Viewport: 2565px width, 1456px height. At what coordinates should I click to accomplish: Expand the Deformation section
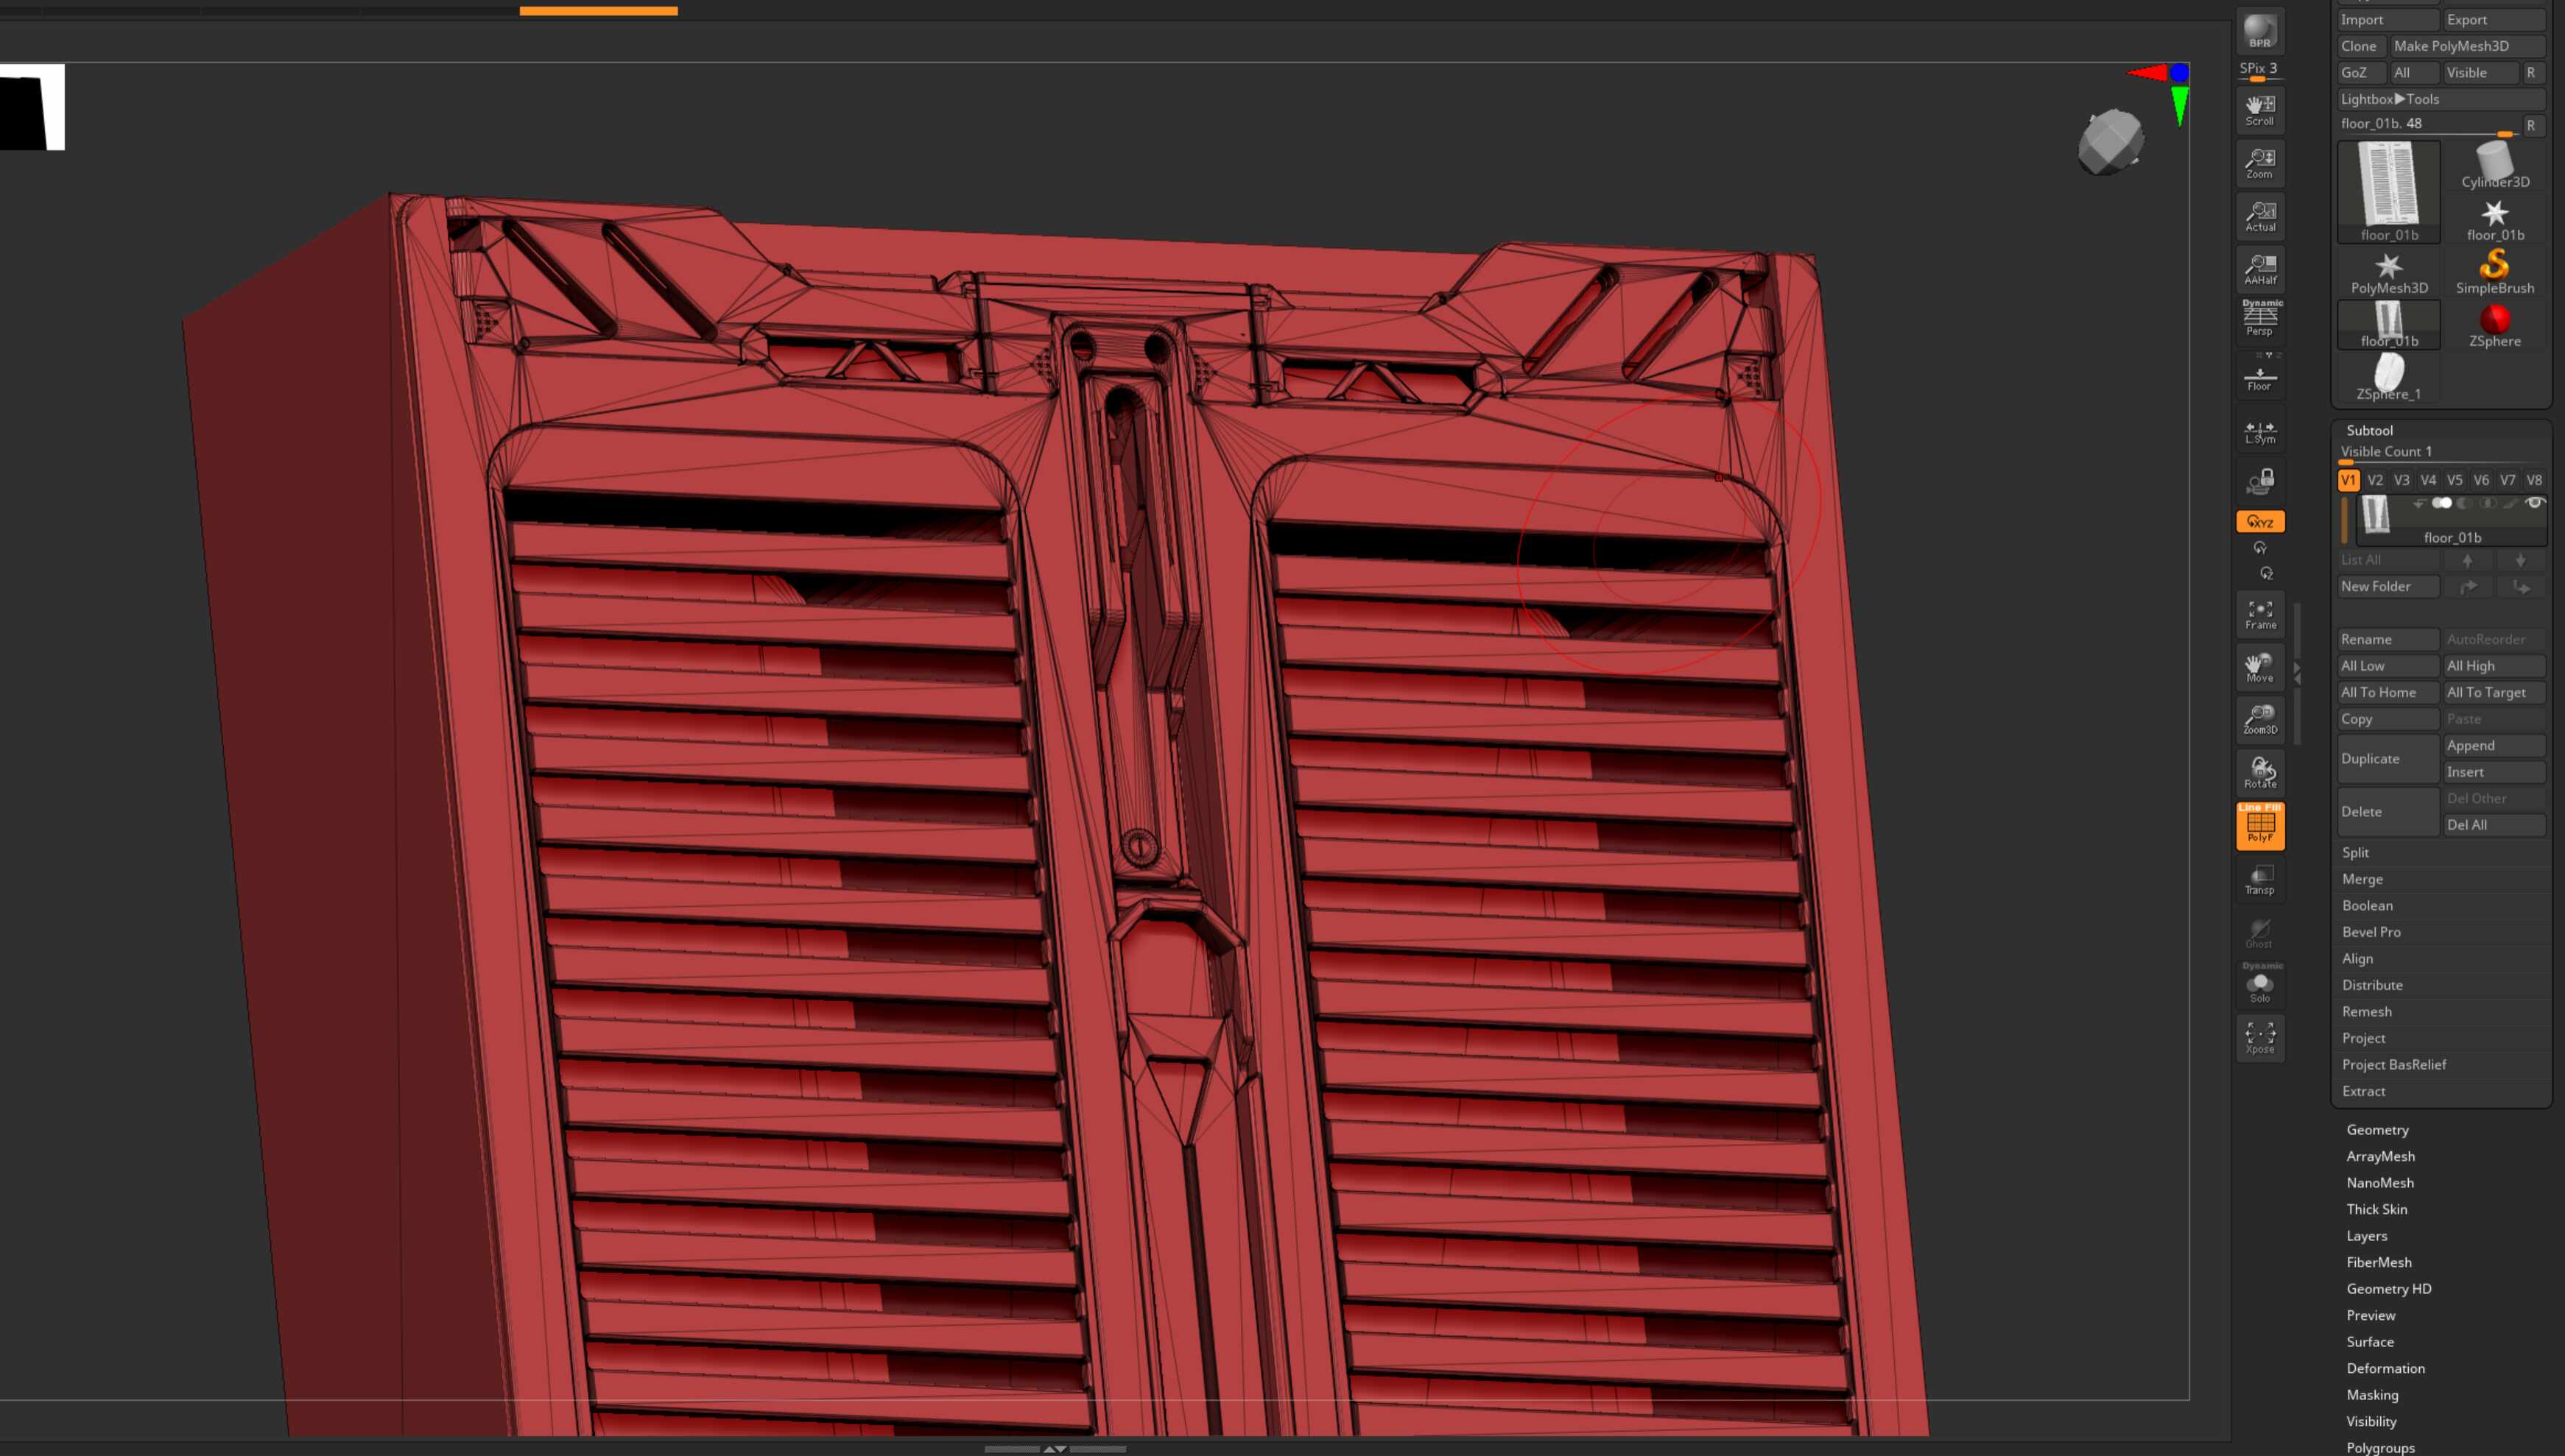(x=2385, y=1368)
